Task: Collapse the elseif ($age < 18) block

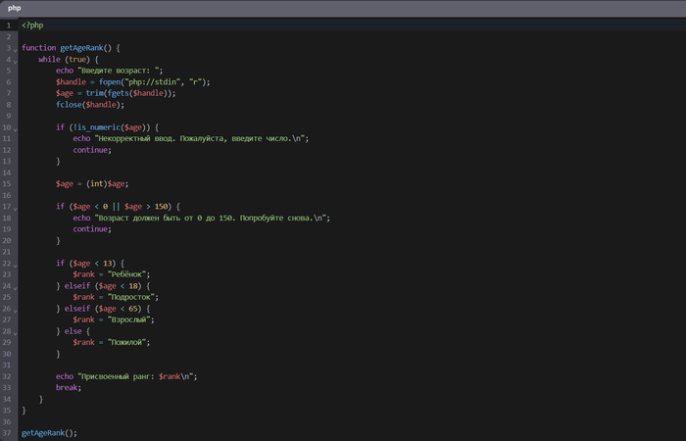Action: tap(15, 287)
